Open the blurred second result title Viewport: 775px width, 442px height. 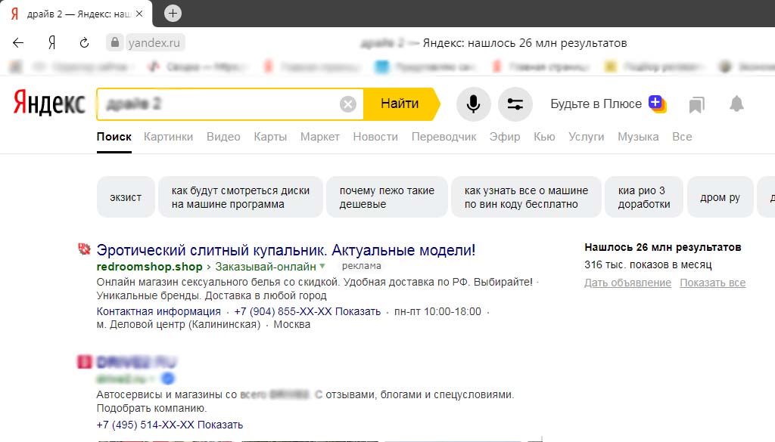tap(136, 362)
